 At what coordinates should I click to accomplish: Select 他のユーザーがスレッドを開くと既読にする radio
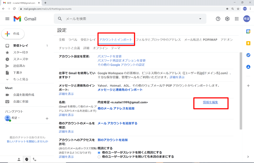(x=99, y=153)
